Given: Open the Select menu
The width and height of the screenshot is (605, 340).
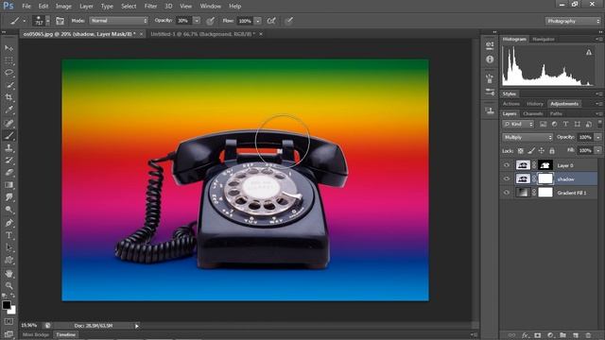Looking at the screenshot, I should [129, 7].
